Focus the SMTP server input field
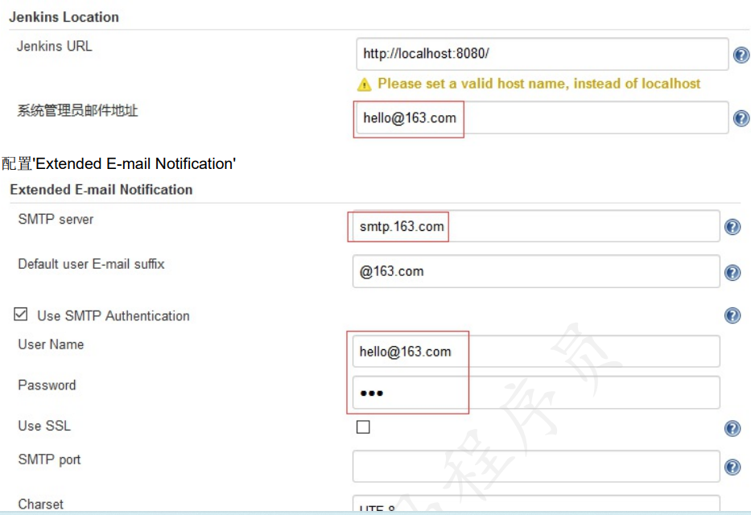The image size is (751, 515). pos(536,226)
